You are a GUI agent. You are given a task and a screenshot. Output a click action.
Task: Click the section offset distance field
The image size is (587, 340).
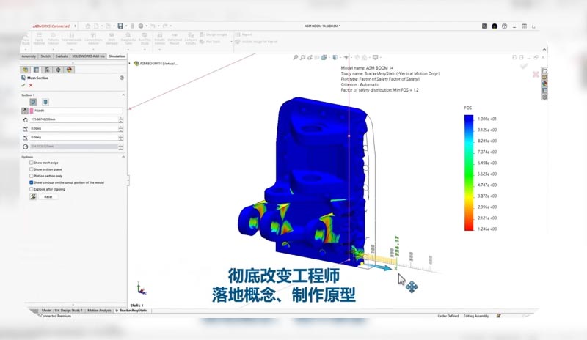tap(74, 119)
